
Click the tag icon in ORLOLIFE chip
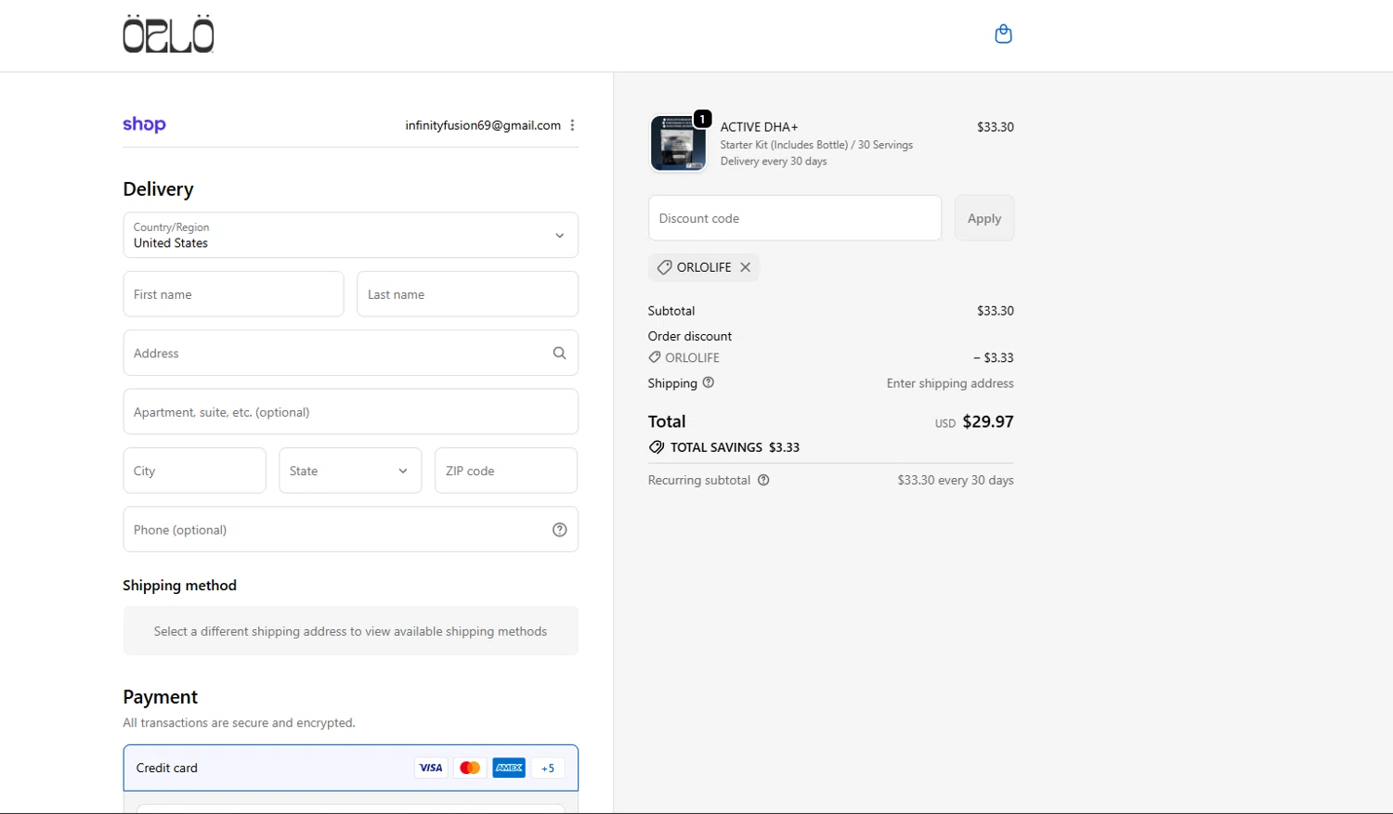click(x=664, y=267)
